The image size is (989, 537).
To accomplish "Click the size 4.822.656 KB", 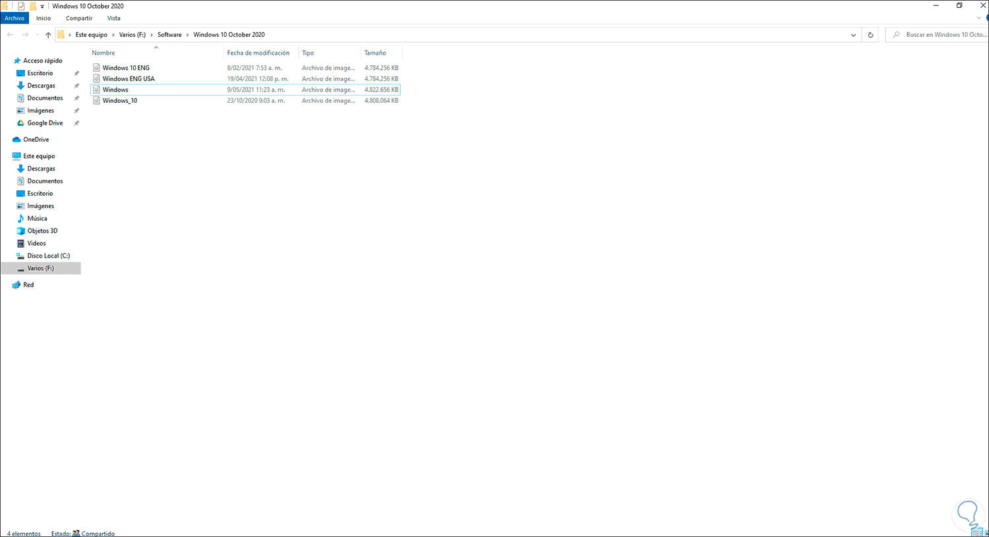I will click(x=381, y=90).
